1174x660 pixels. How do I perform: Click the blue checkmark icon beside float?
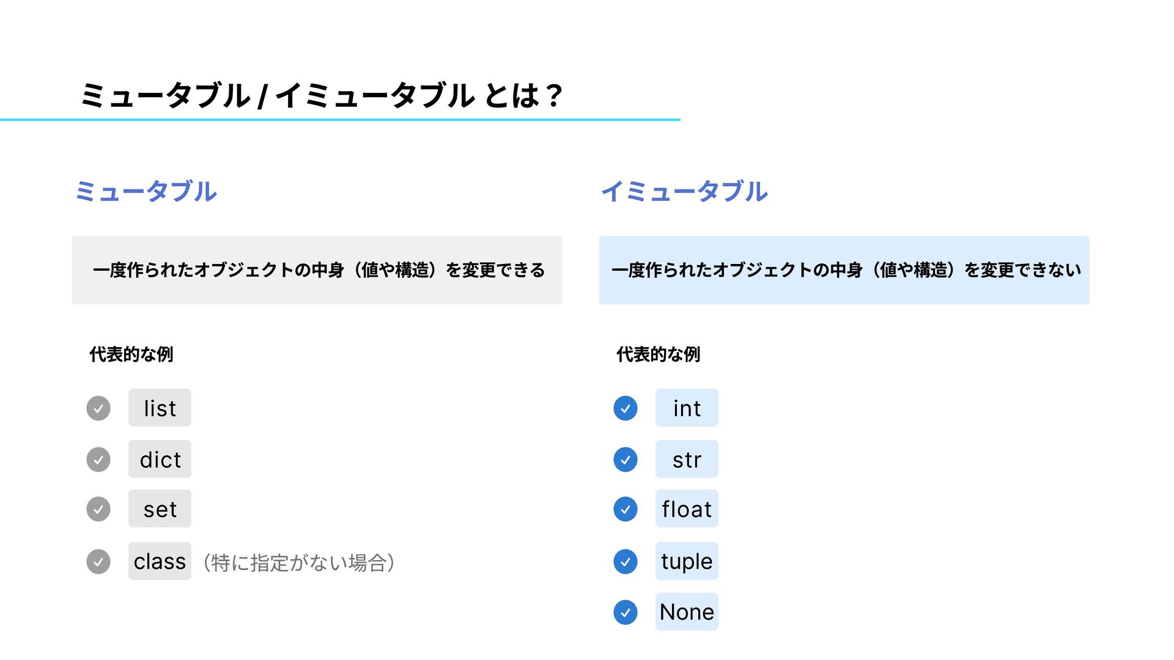pyautogui.click(x=626, y=509)
